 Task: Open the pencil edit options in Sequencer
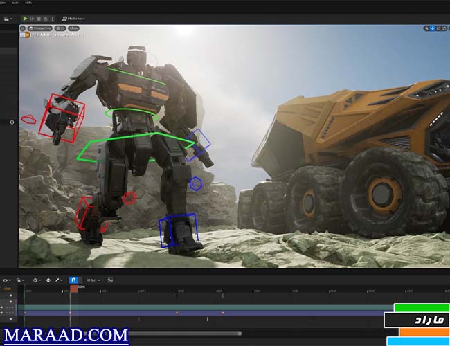point(59,280)
